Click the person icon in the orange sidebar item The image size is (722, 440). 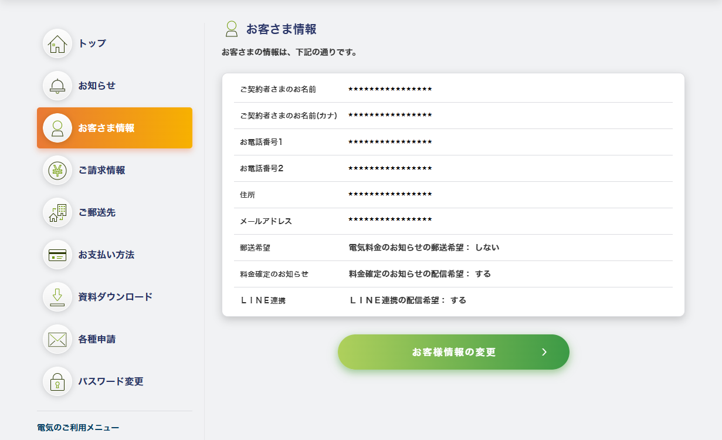click(x=57, y=128)
